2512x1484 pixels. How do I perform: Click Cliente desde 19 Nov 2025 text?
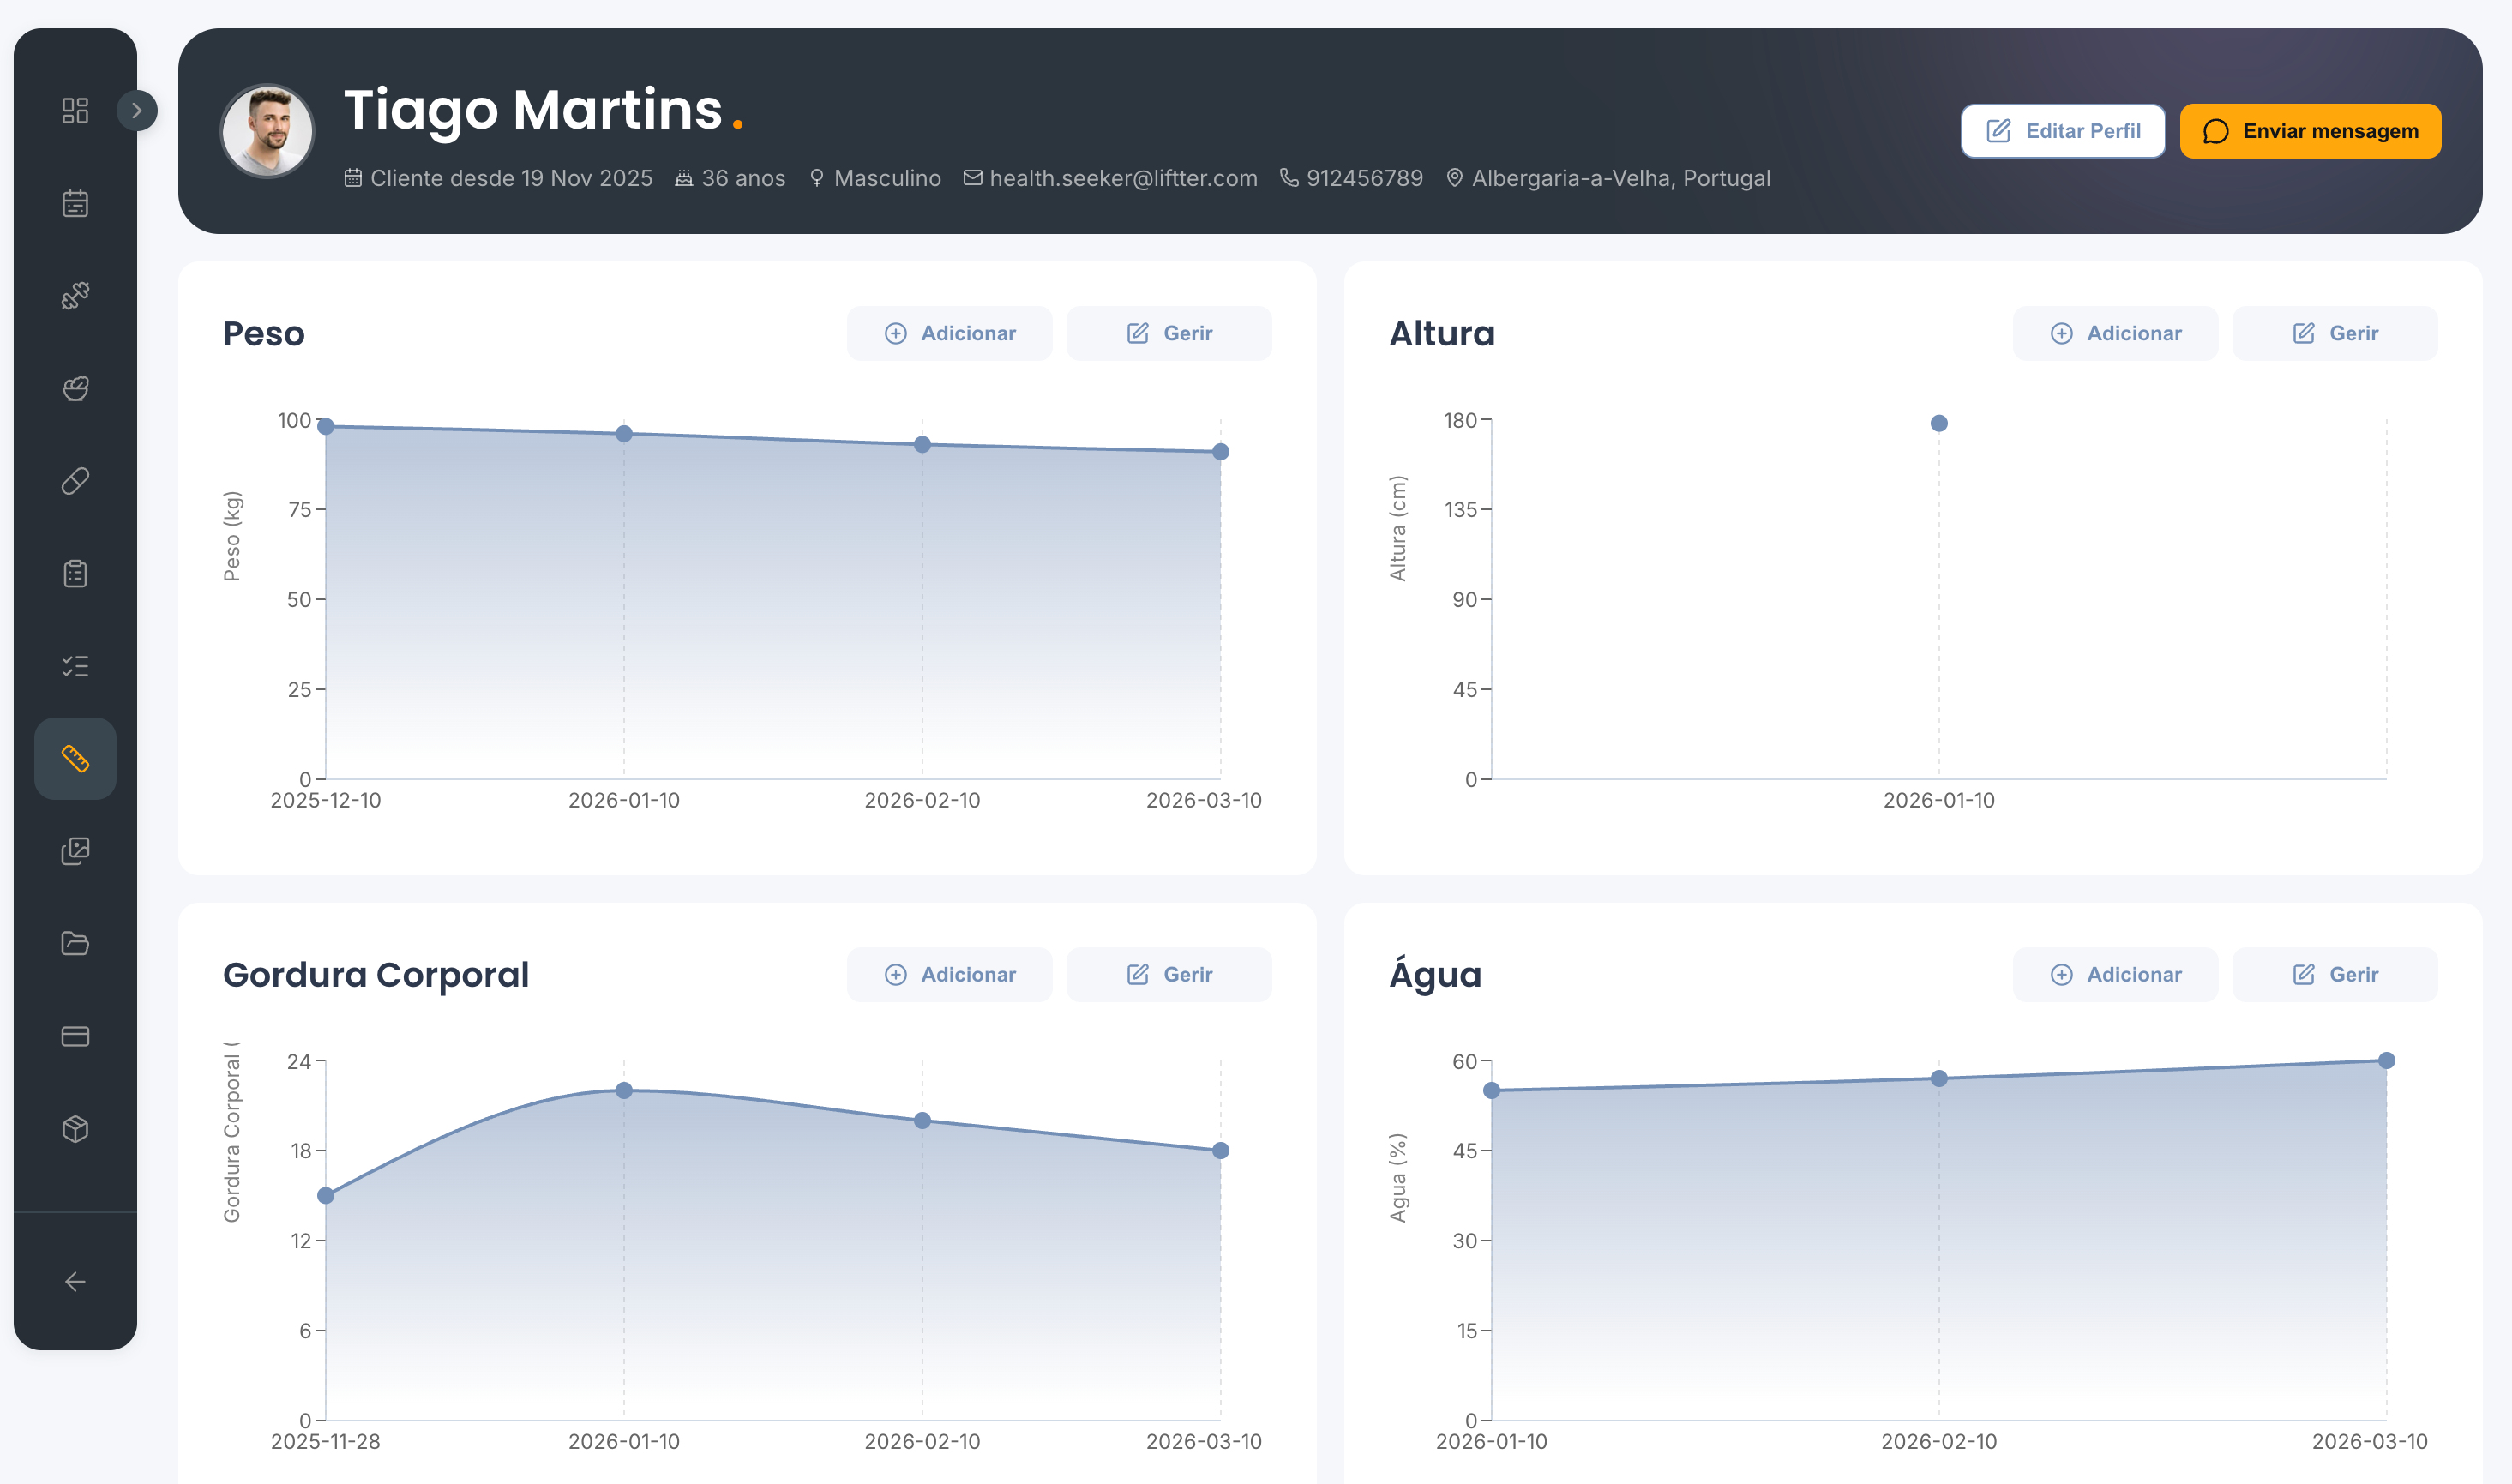(x=511, y=178)
